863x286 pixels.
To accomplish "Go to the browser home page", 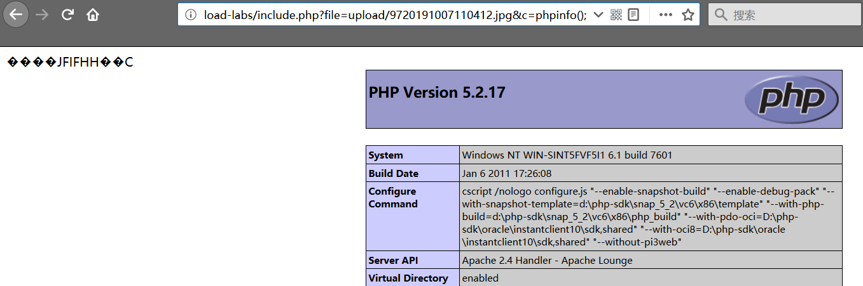I will (x=93, y=15).
